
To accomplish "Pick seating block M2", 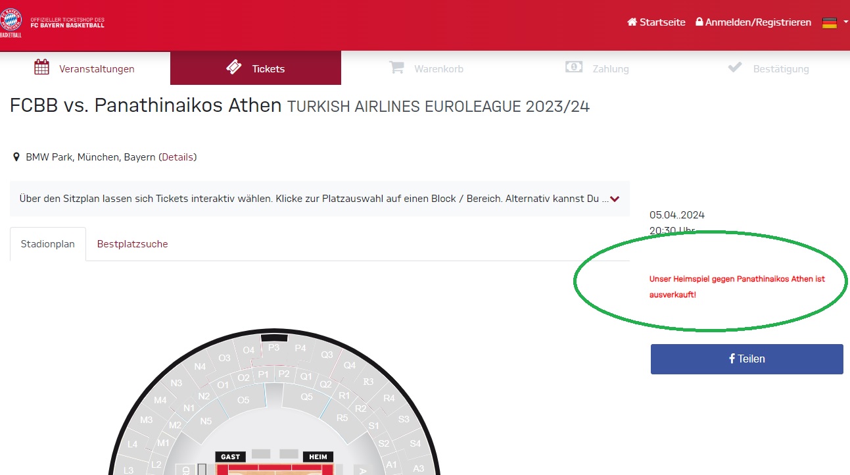I will [175, 425].
